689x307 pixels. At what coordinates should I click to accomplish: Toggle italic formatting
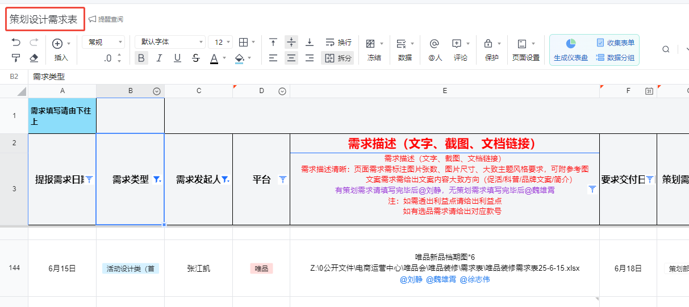pos(159,58)
